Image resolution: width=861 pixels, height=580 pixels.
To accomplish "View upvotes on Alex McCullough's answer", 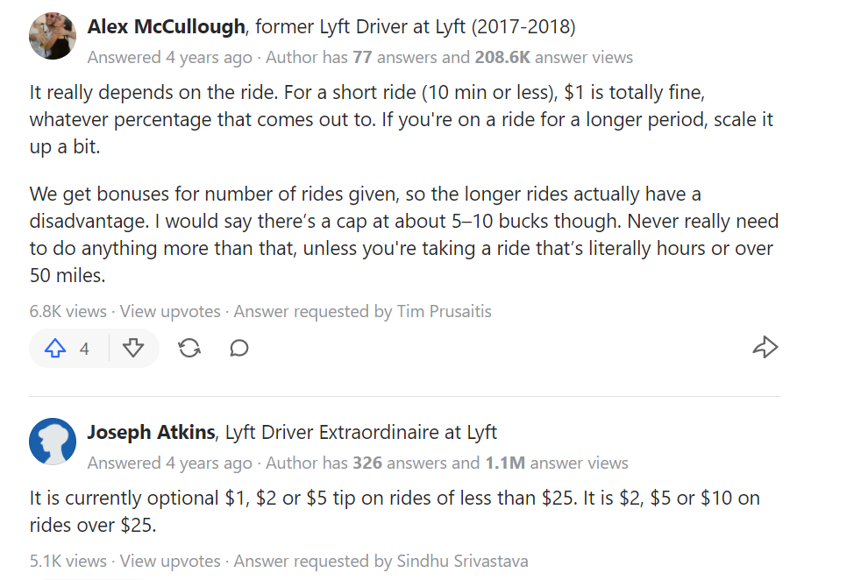I will pos(171,311).
